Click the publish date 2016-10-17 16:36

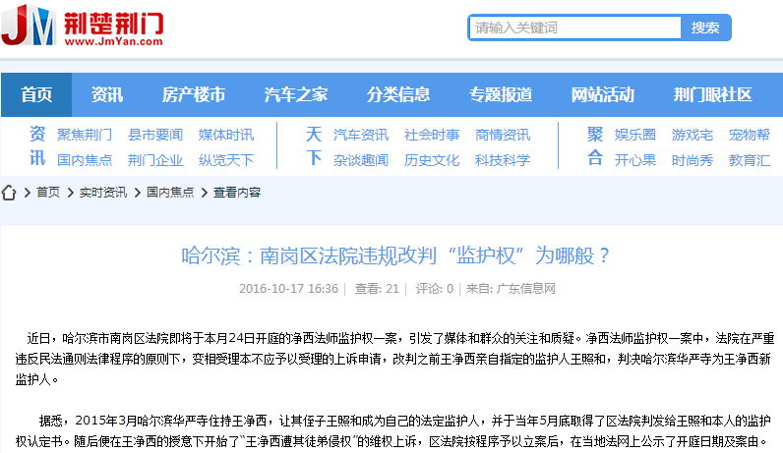288,289
